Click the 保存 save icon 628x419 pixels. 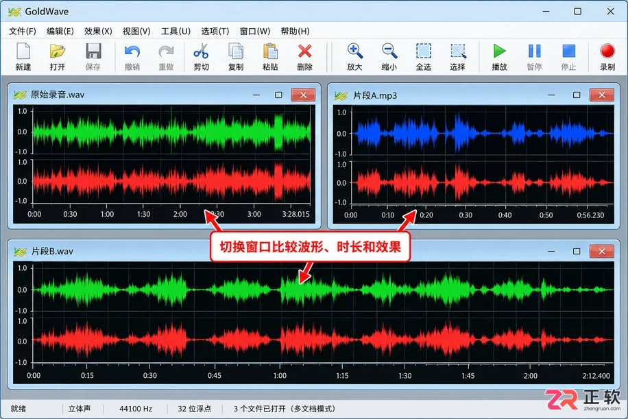tap(93, 51)
